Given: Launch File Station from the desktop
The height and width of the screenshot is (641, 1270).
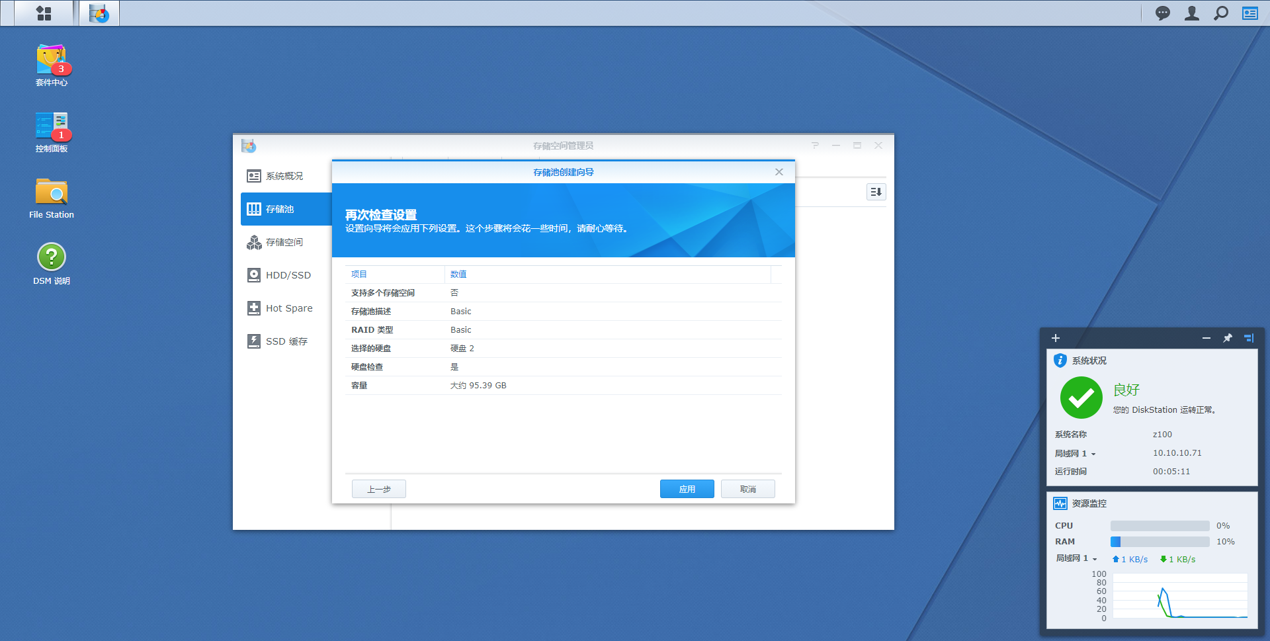Looking at the screenshot, I should tap(52, 197).
